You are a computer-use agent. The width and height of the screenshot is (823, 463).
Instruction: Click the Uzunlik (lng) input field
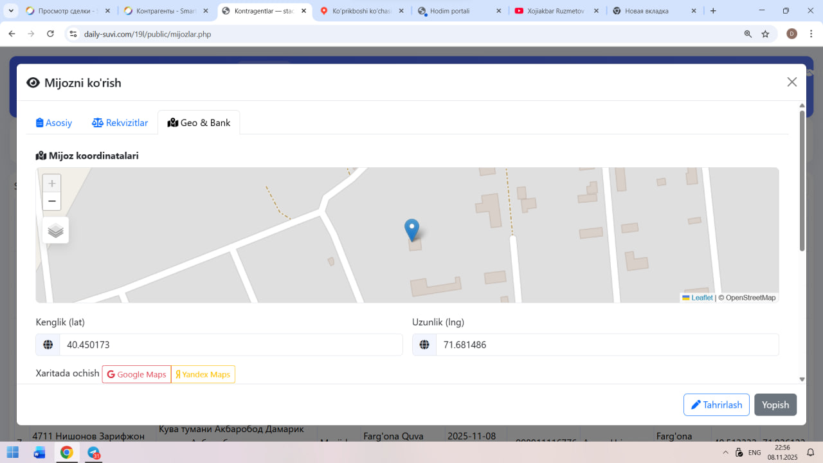coord(607,345)
